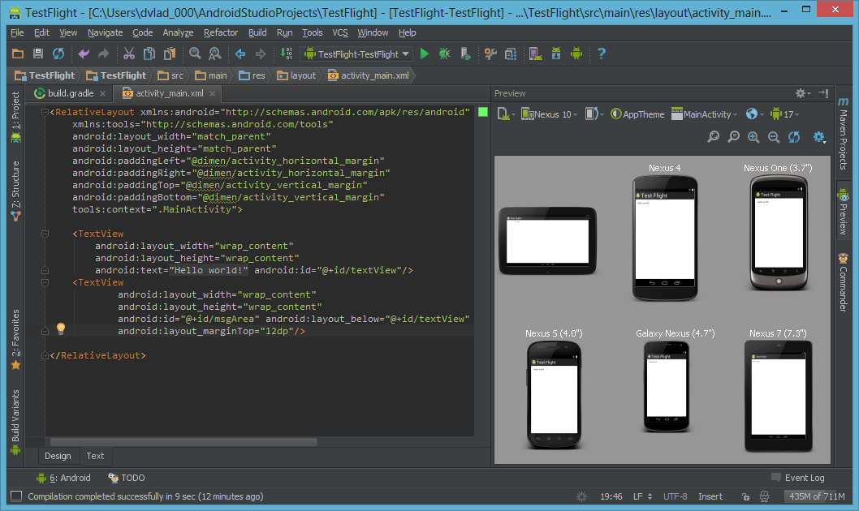Open the Event Log panel
859x511 pixels.
797,478
